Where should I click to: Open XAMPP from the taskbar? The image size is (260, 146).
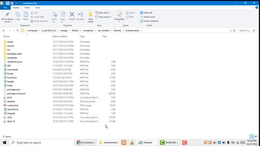pos(123,142)
